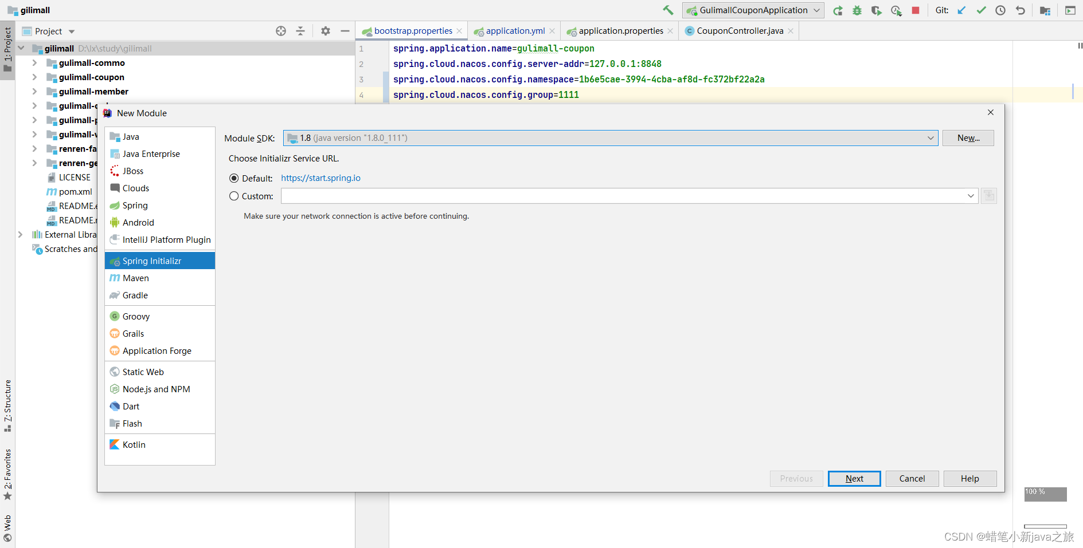Select Java Enterprise module type
Screen dimensions: 1083x548
[x=160, y=154]
